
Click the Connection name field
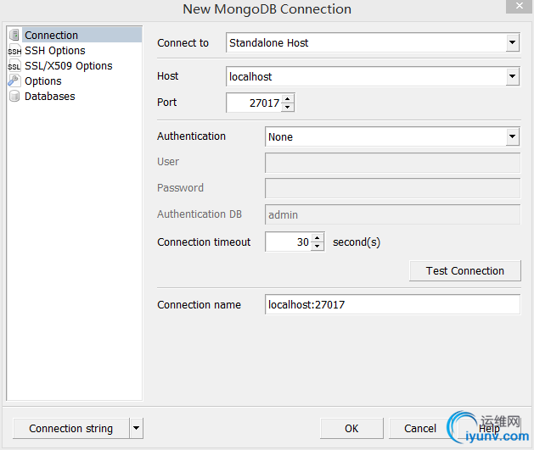392,304
